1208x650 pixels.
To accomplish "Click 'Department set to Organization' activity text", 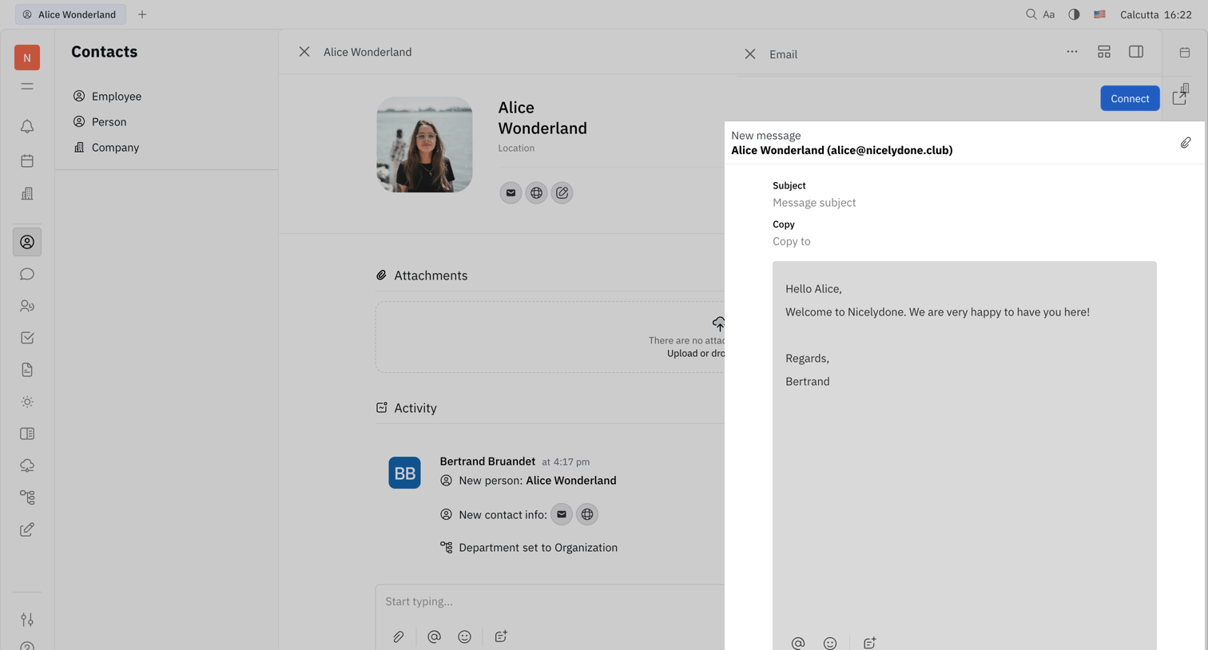I will click(x=538, y=548).
